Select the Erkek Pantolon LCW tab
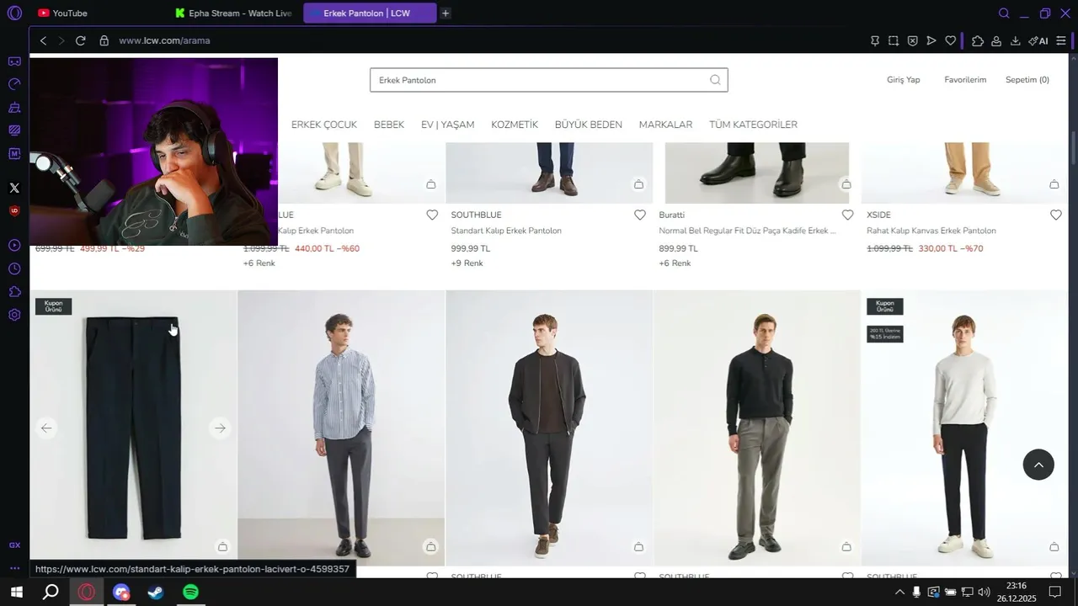This screenshot has width=1078, height=606. (370, 13)
